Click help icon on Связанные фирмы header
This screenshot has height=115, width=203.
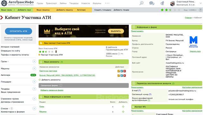click(61, 85)
